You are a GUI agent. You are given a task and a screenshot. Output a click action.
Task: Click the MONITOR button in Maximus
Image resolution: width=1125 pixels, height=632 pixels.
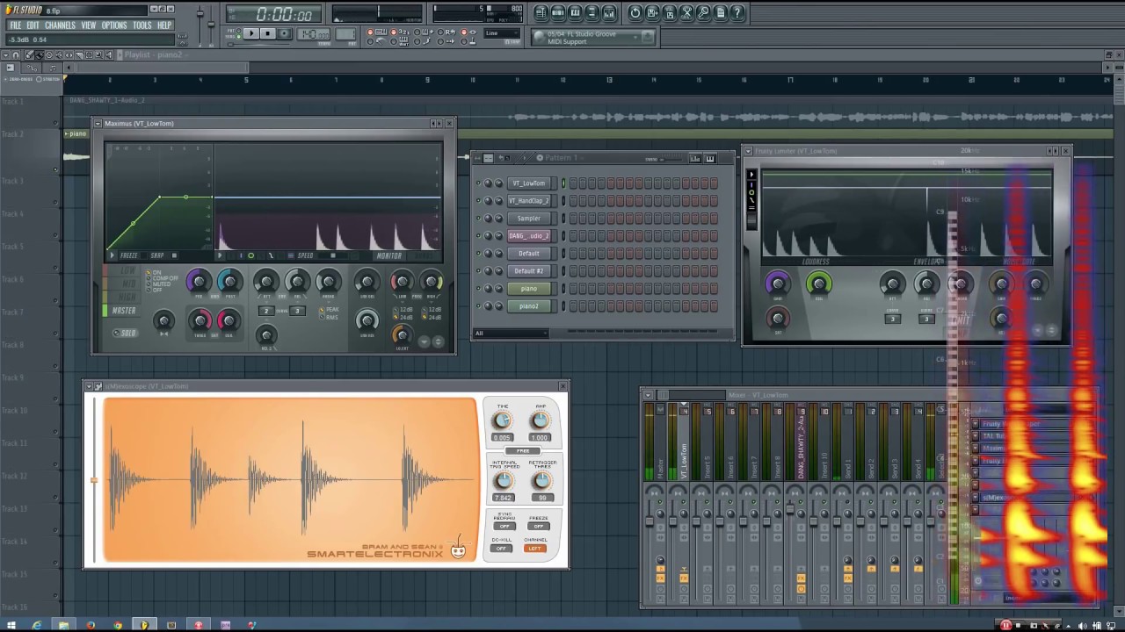tap(389, 255)
